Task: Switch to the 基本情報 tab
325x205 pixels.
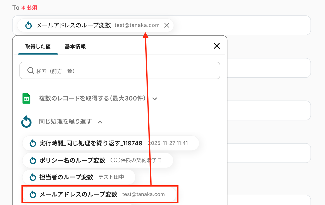Action: (75, 46)
